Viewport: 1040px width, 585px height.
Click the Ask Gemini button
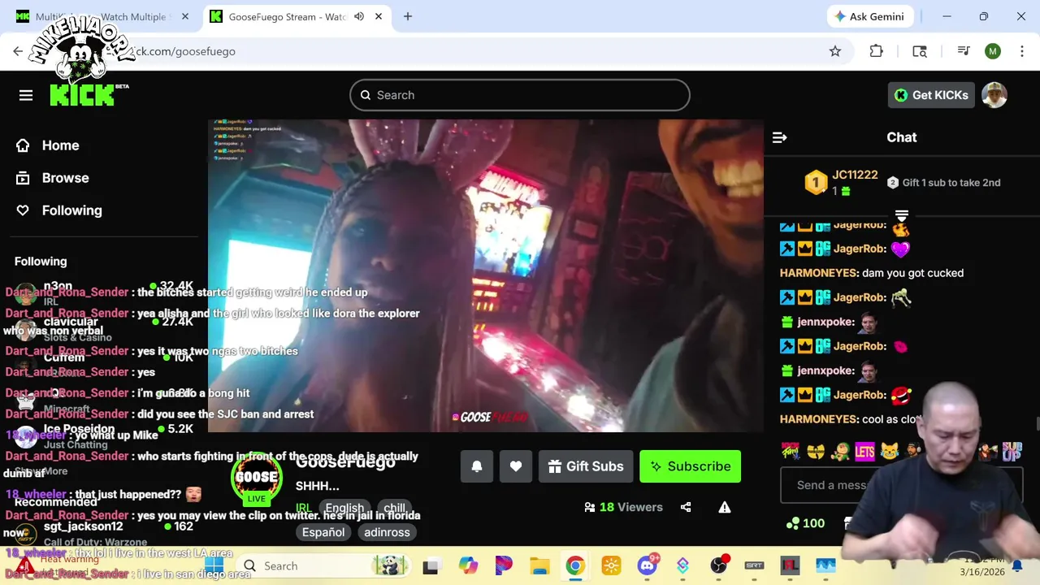coord(871,16)
